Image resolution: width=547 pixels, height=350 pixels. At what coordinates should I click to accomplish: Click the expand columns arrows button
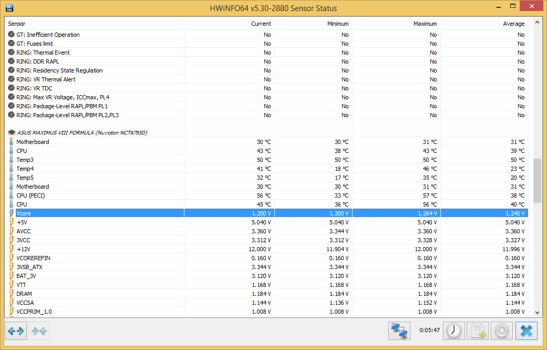16,331
